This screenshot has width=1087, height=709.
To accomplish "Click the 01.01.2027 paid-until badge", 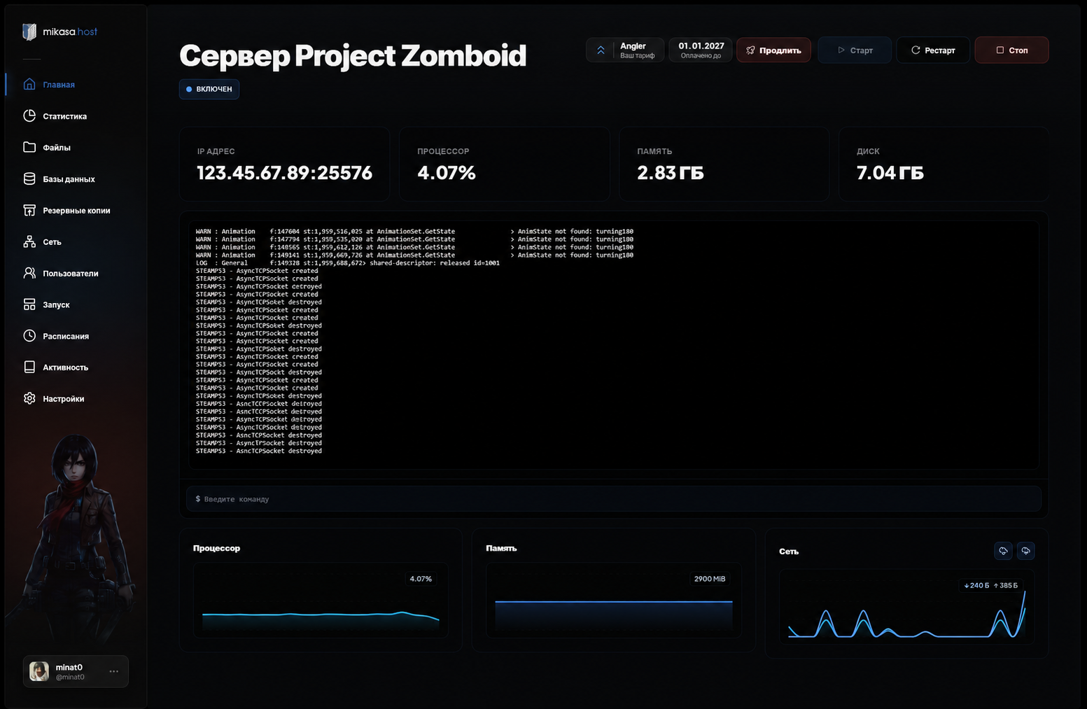I will coord(701,50).
